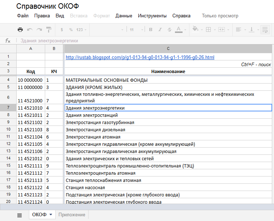Click the vertical align icon
Viewport: 274px width, 221px height.
[x=252, y=30]
